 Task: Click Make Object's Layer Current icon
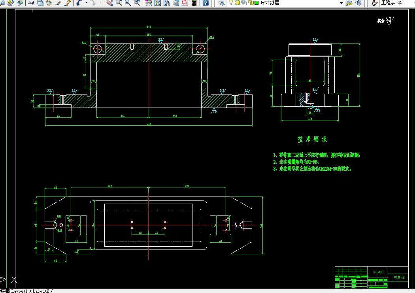click(349, 3)
